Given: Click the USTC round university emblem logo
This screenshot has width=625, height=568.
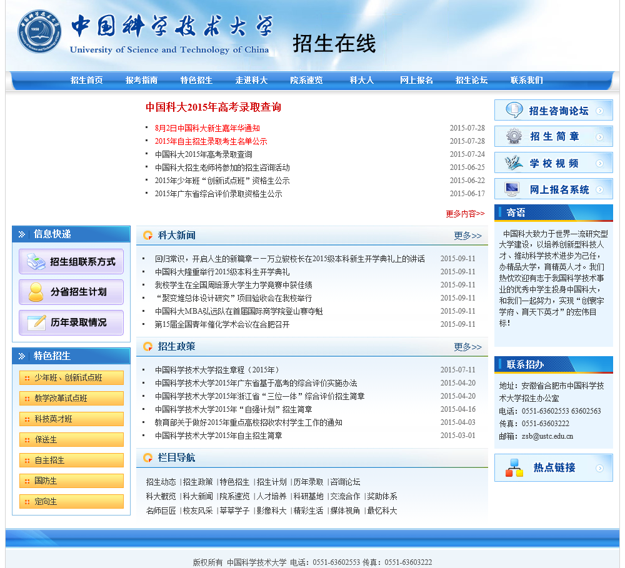Looking at the screenshot, I should [x=39, y=31].
